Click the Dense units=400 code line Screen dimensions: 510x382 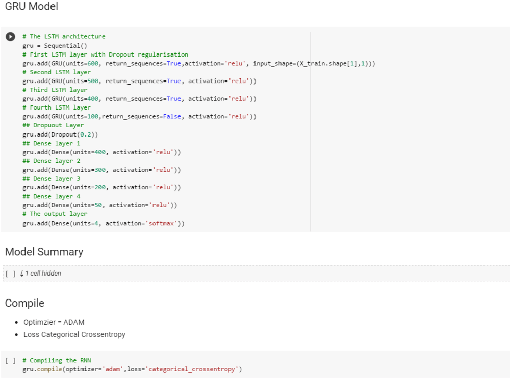pyautogui.click(x=101, y=152)
